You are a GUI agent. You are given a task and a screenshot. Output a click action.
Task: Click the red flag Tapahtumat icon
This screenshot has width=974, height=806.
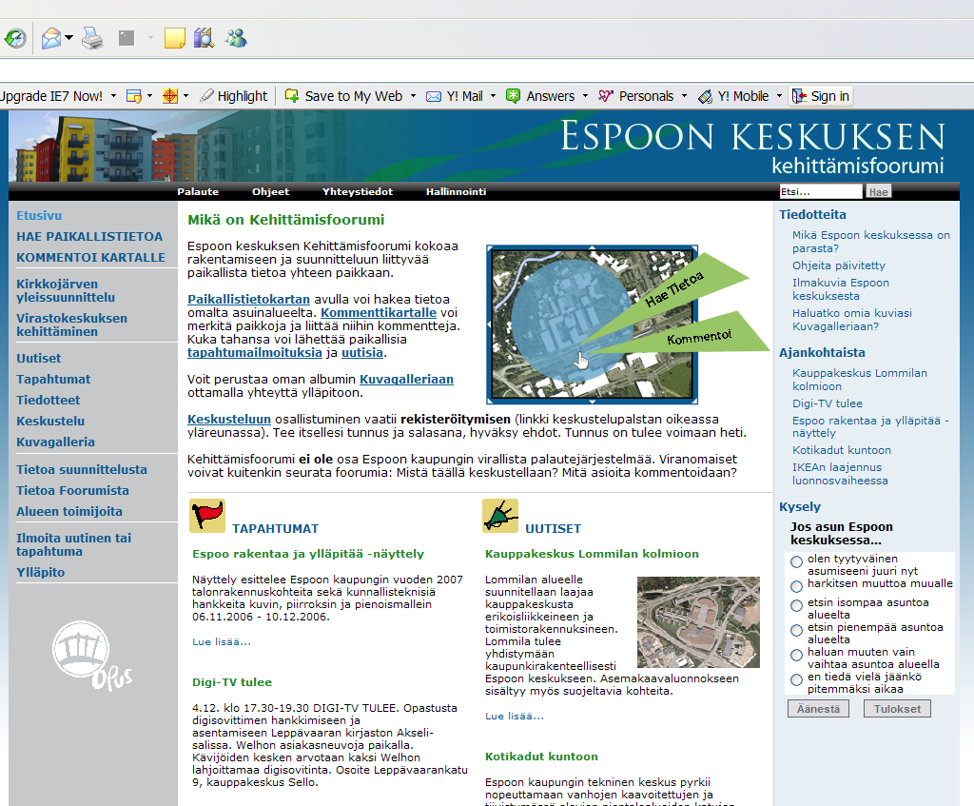206,516
